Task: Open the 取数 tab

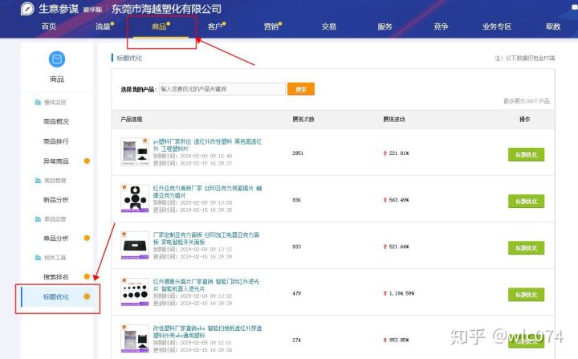Action: (553, 27)
